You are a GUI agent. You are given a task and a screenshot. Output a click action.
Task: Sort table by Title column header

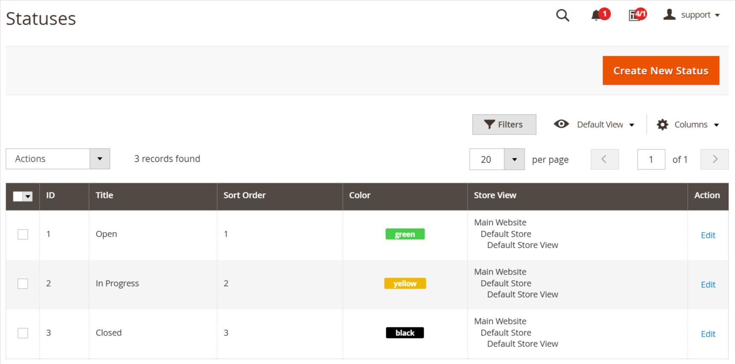[x=104, y=195]
